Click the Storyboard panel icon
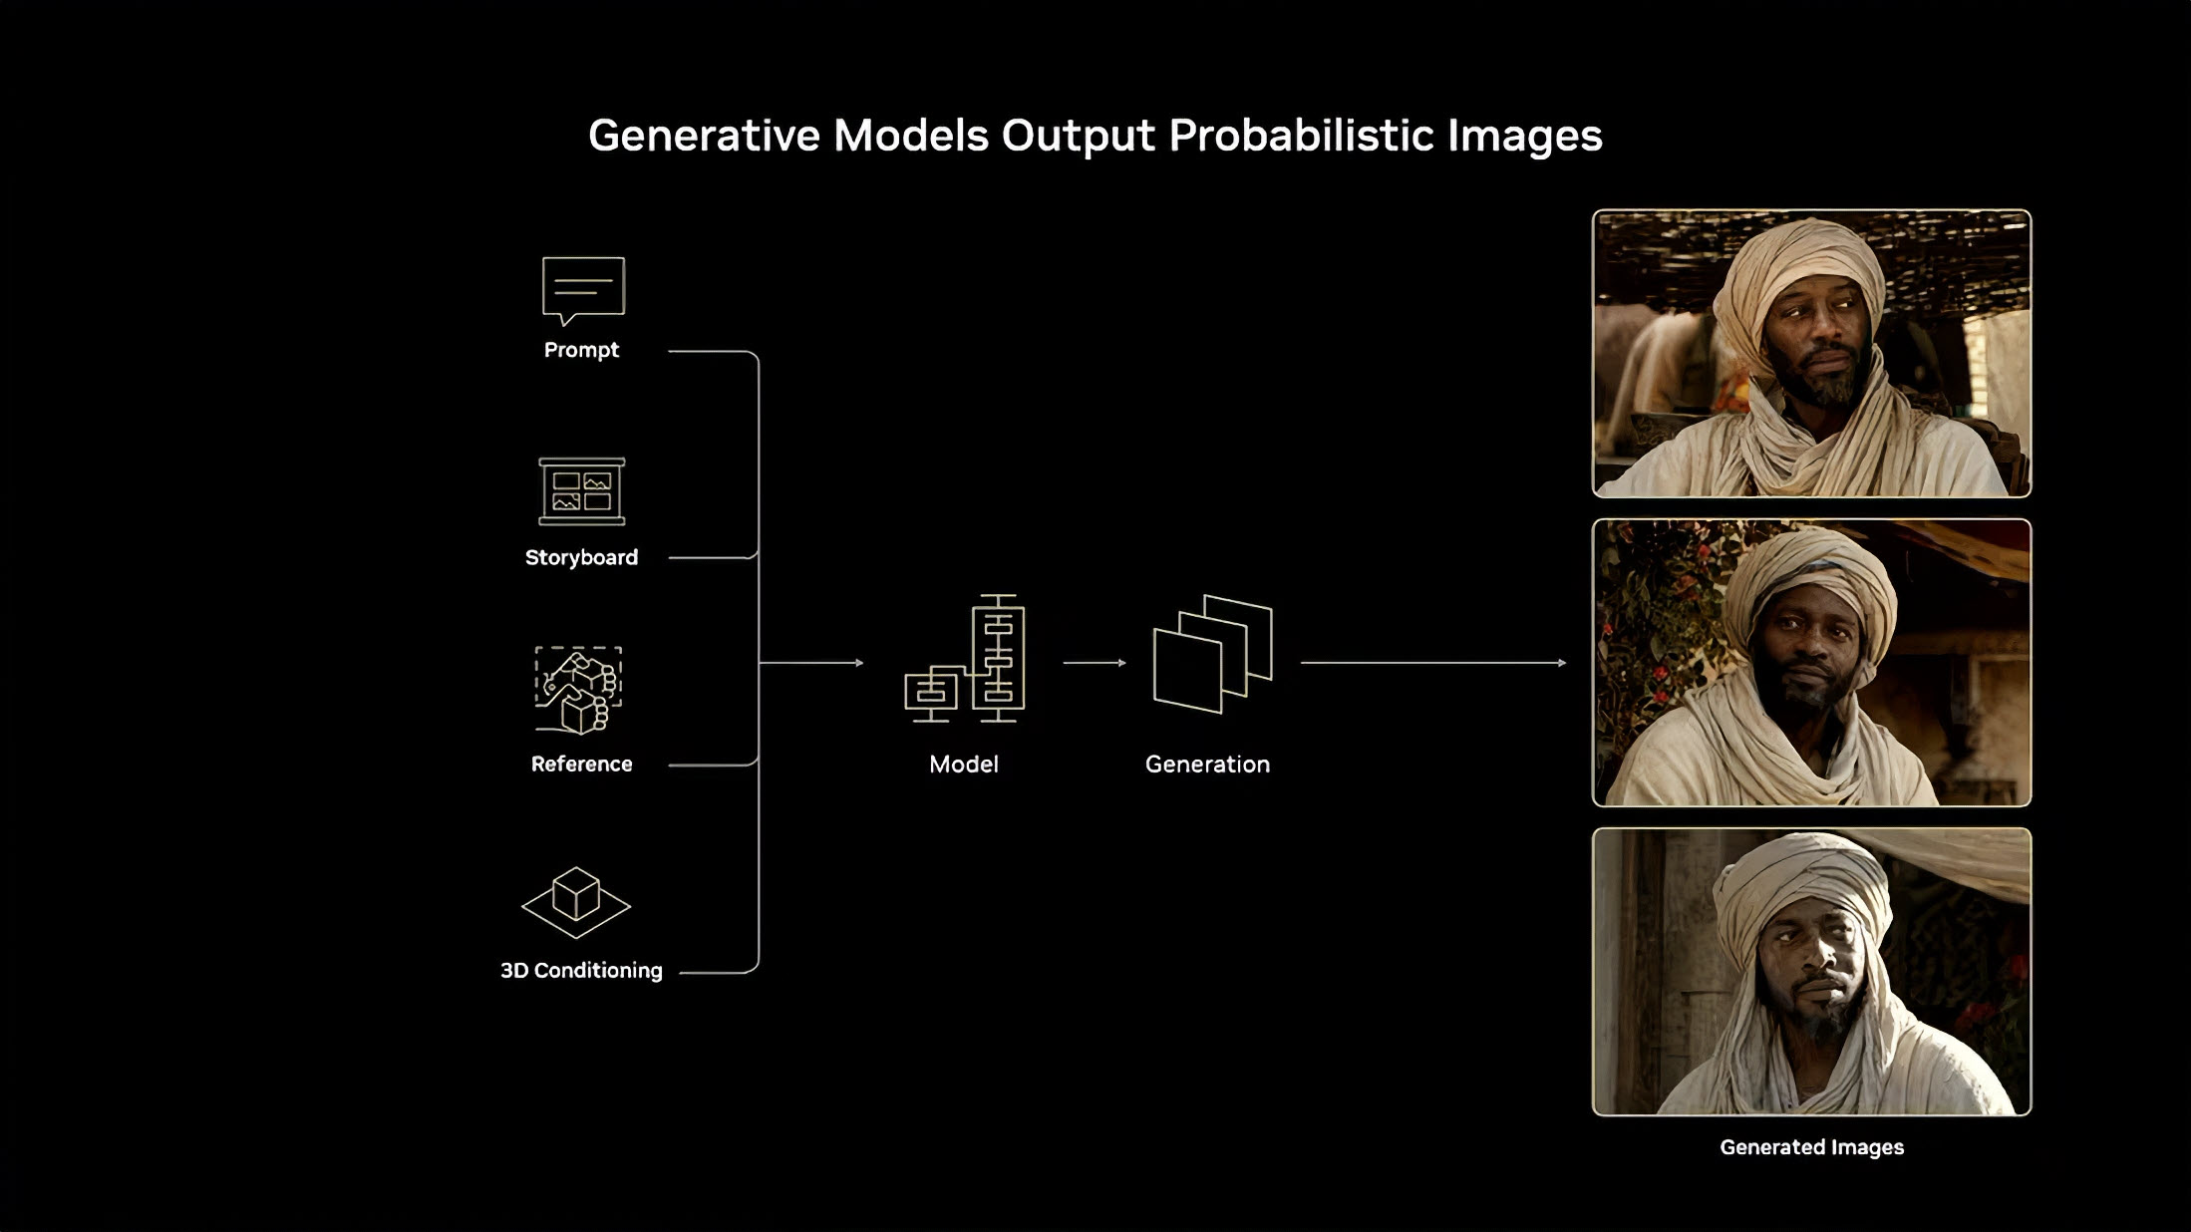 (x=582, y=491)
